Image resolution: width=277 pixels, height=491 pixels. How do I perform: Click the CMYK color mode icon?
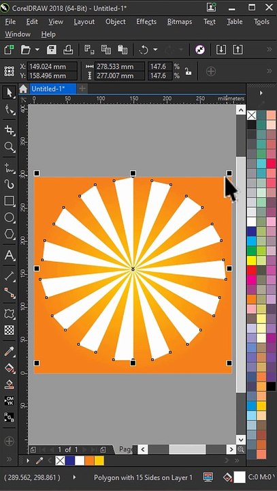point(9,401)
